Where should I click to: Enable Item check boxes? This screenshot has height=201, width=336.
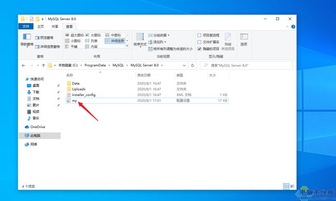pos(208,35)
